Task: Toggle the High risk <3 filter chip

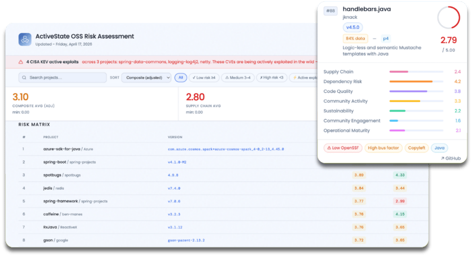Action: 272,77
